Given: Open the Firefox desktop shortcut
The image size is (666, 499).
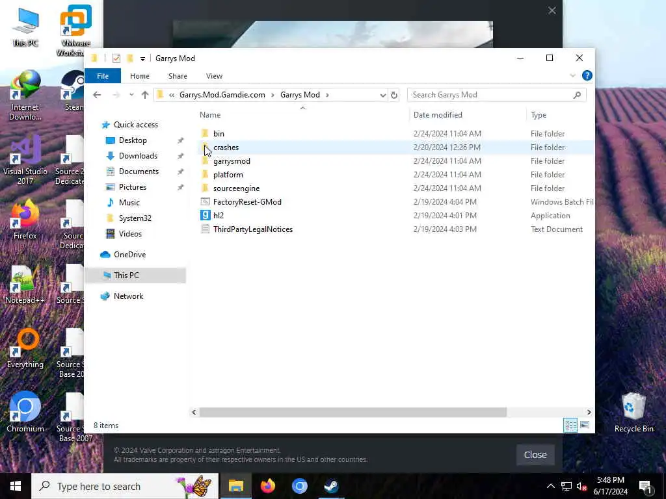Looking at the screenshot, I should [25, 220].
